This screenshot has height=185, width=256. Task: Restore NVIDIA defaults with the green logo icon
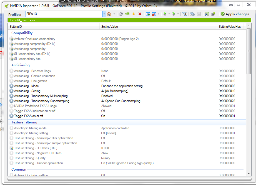(x=127, y=14)
